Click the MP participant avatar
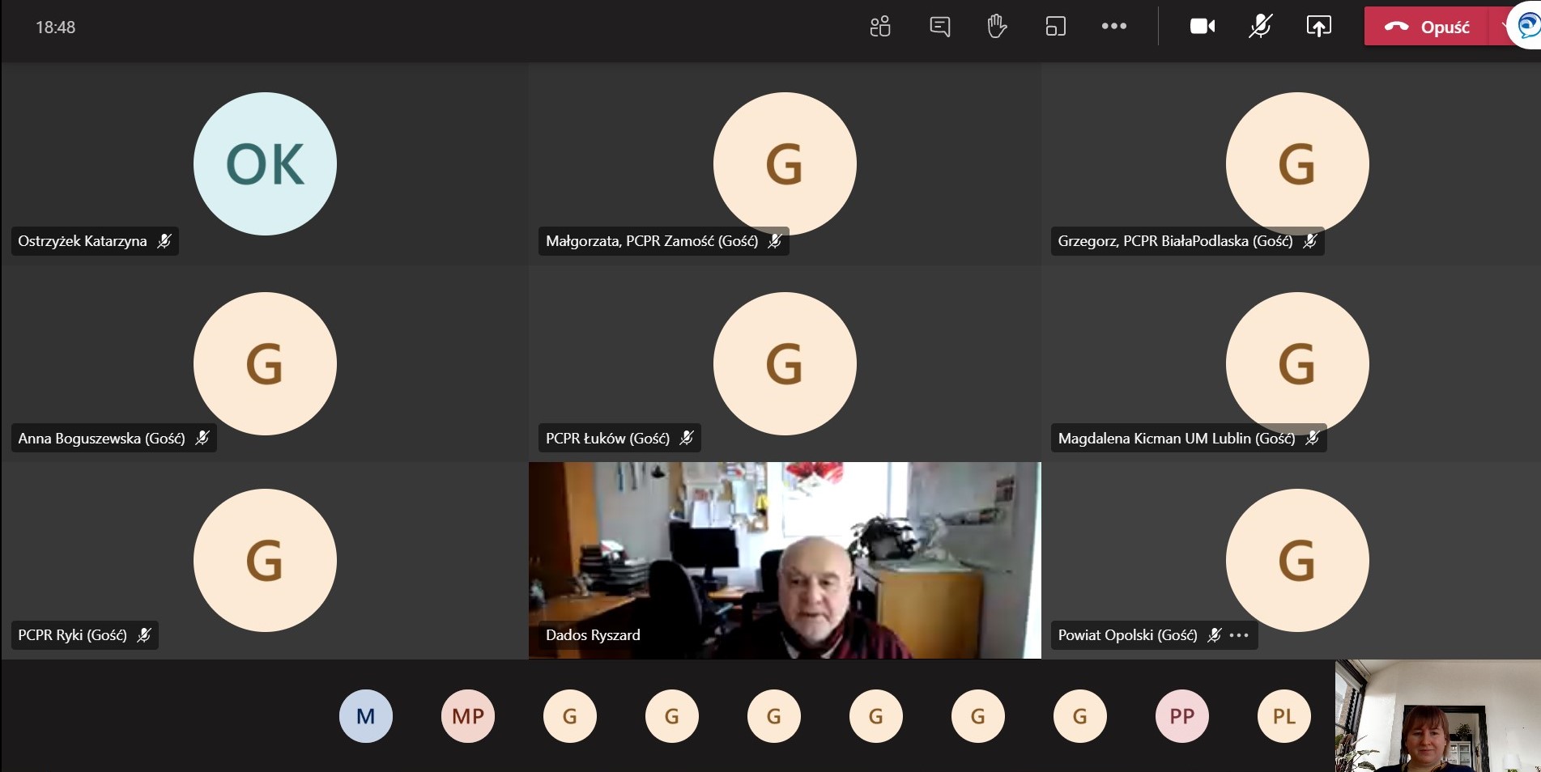Image resolution: width=1541 pixels, height=772 pixels. tap(468, 716)
